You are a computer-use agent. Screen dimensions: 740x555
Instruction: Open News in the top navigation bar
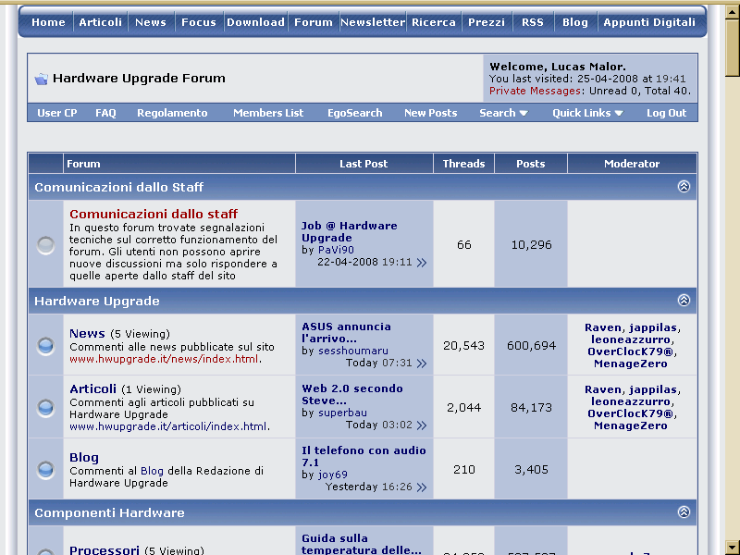pos(151,22)
